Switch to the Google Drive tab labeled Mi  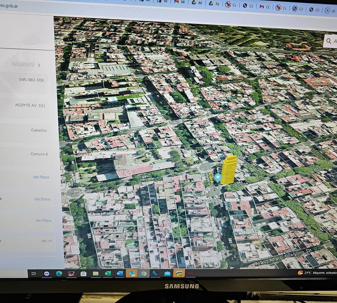click(x=197, y=3)
